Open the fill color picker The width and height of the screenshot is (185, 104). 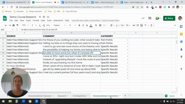pos(96,25)
